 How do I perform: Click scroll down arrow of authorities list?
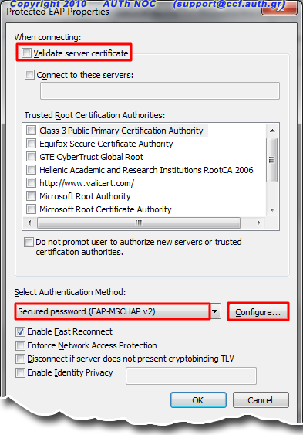tap(272, 210)
